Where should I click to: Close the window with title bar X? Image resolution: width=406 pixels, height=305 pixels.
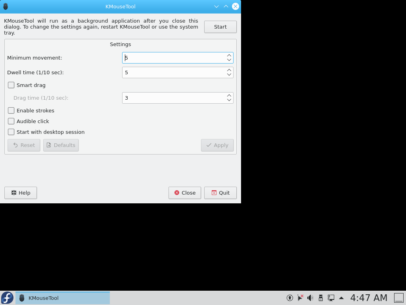point(236,6)
